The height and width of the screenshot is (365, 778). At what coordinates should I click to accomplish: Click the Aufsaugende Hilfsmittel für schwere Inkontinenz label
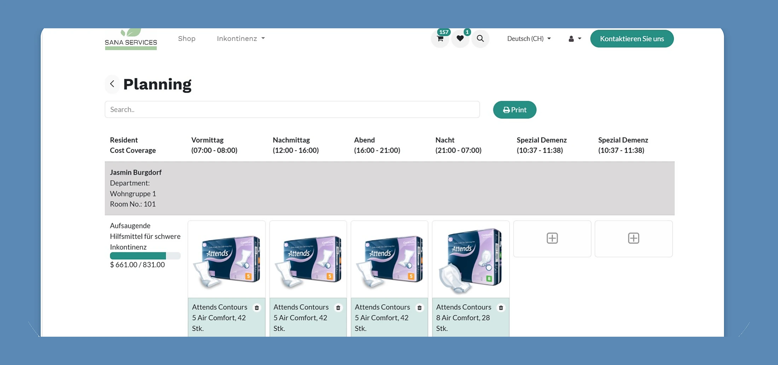coord(145,236)
